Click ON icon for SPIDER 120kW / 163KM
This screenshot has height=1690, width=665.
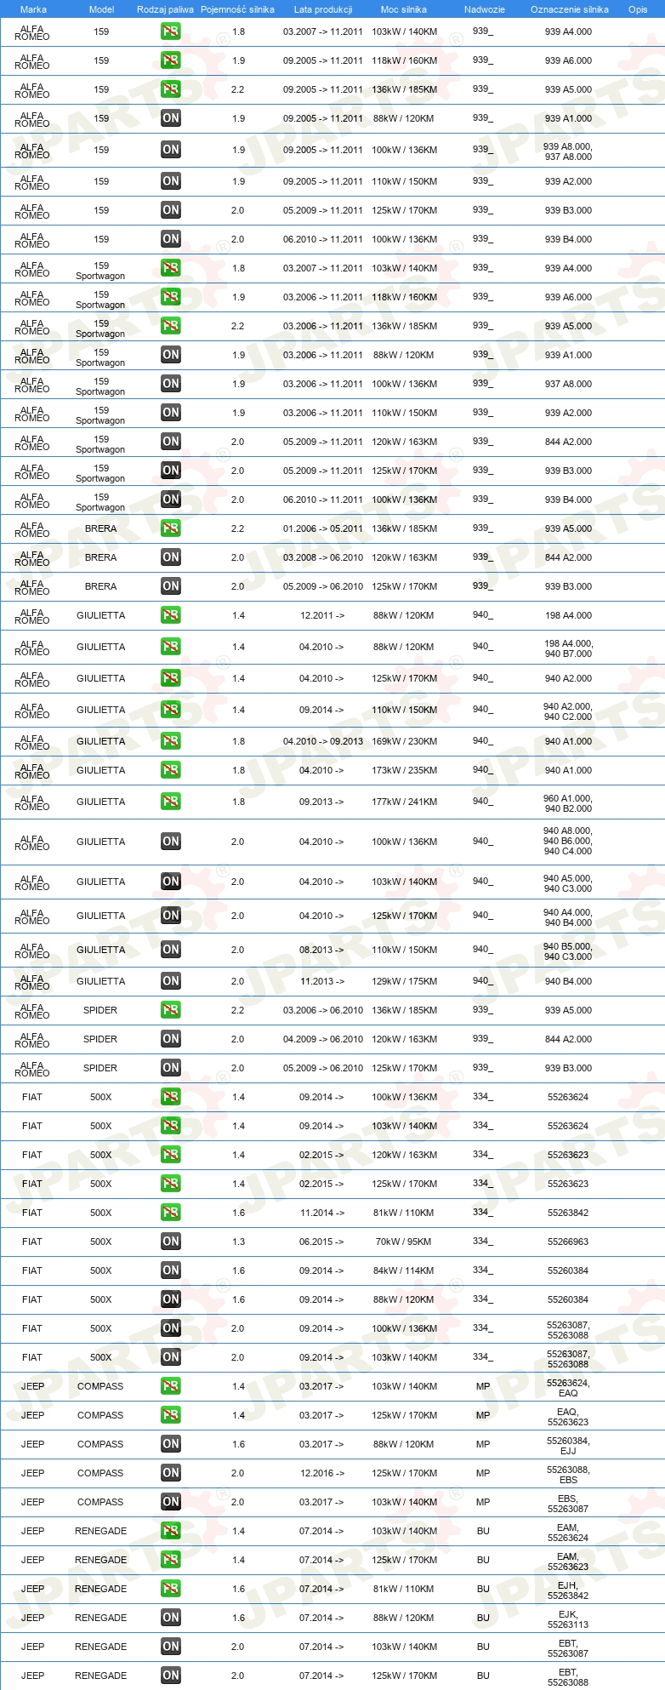tap(171, 1039)
